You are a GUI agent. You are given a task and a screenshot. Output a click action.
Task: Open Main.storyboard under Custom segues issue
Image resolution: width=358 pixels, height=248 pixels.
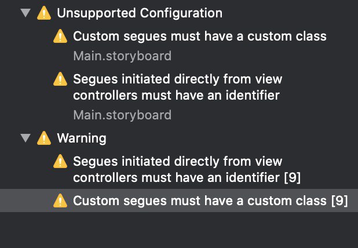(x=122, y=56)
